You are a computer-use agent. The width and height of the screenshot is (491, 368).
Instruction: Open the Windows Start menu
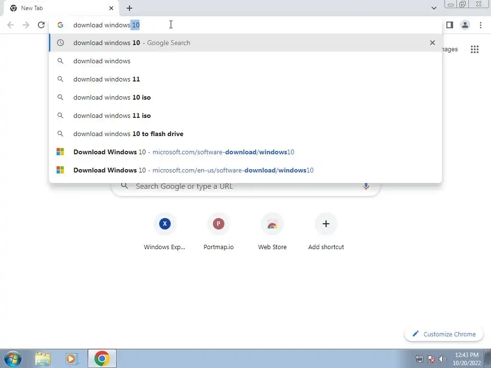click(13, 358)
